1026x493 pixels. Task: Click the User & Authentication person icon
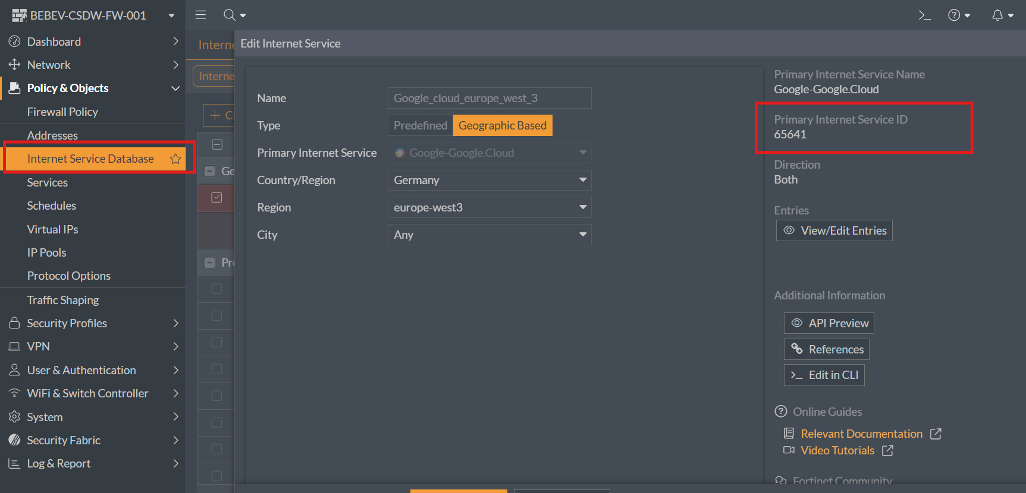14,370
